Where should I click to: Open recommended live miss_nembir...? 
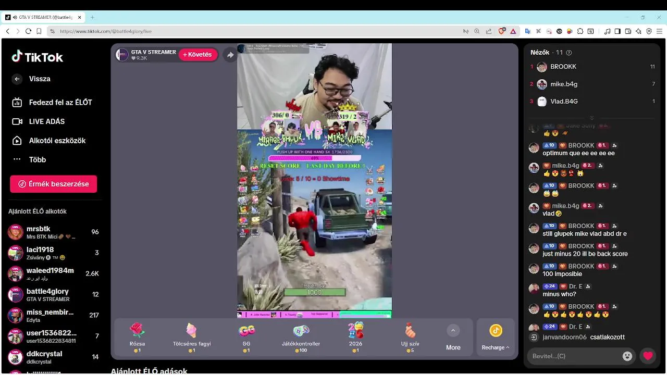tap(53, 316)
